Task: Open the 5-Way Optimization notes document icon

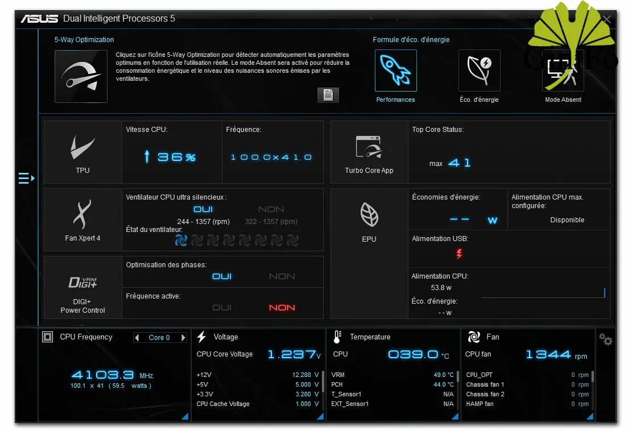Action: [328, 95]
